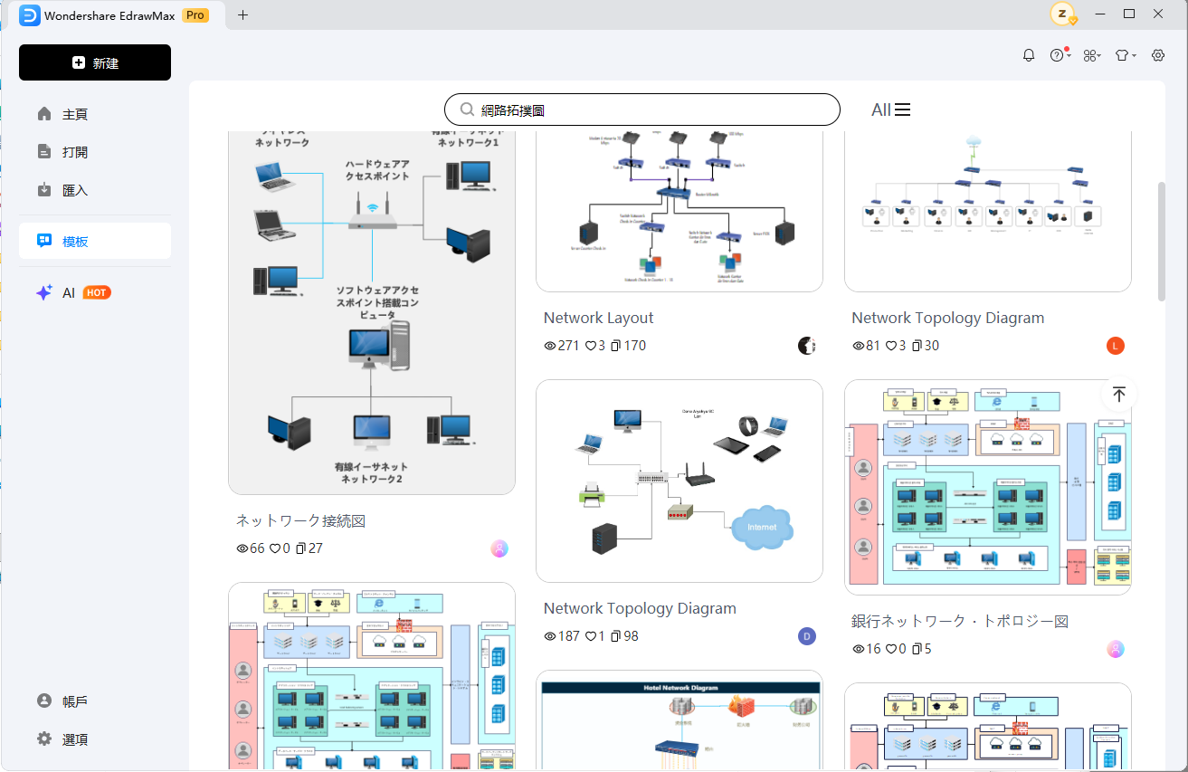Viewport: 1188px width, 772px height.
Task: Click the scroll back to top arrow
Action: click(x=1119, y=395)
